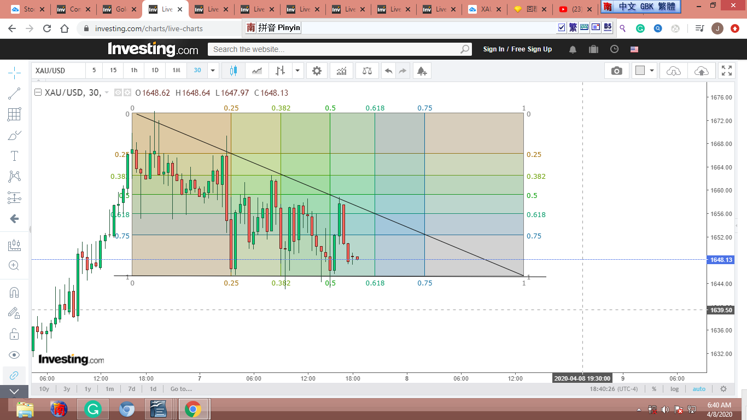Viewport: 747px width, 420px height.
Task: Toggle the log scale option
Action: point(675,389)
